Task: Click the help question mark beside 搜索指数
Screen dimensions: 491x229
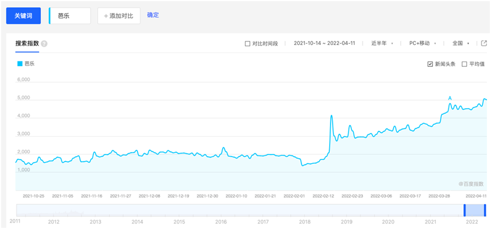Action: 44,44
